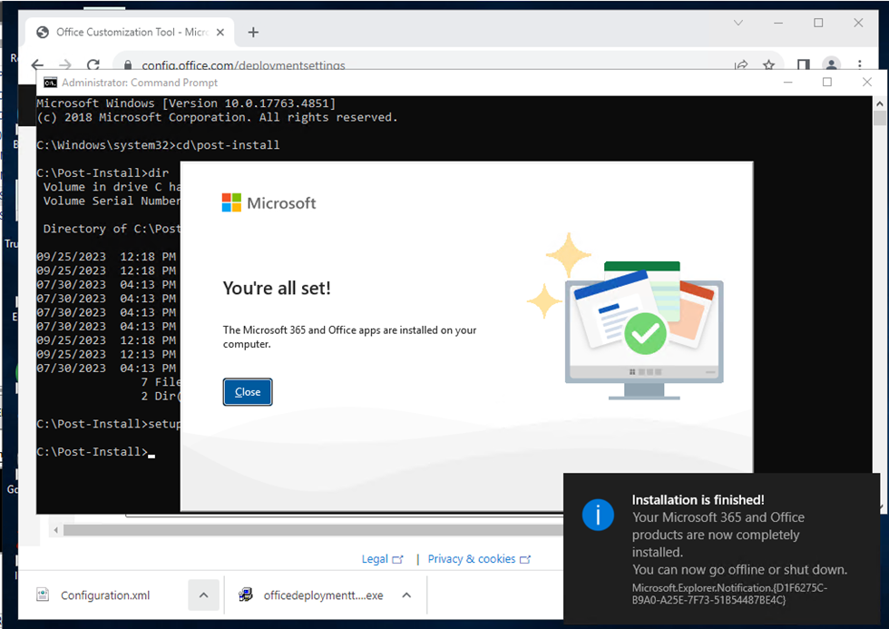Open downloaded officedeploymenttool exe

[x=323, y=595]
